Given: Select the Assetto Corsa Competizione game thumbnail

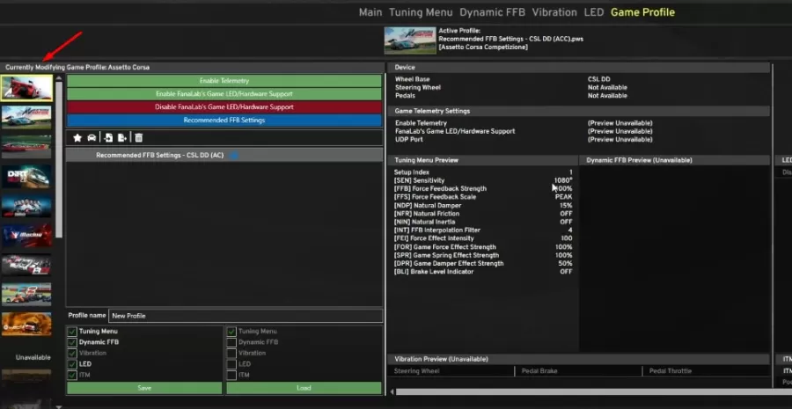Looking at the screenshot, I should [26, 117].
